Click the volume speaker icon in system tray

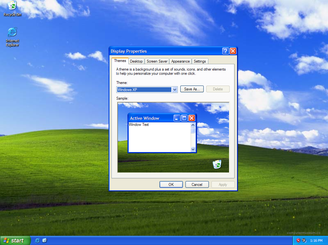point(304,240)
